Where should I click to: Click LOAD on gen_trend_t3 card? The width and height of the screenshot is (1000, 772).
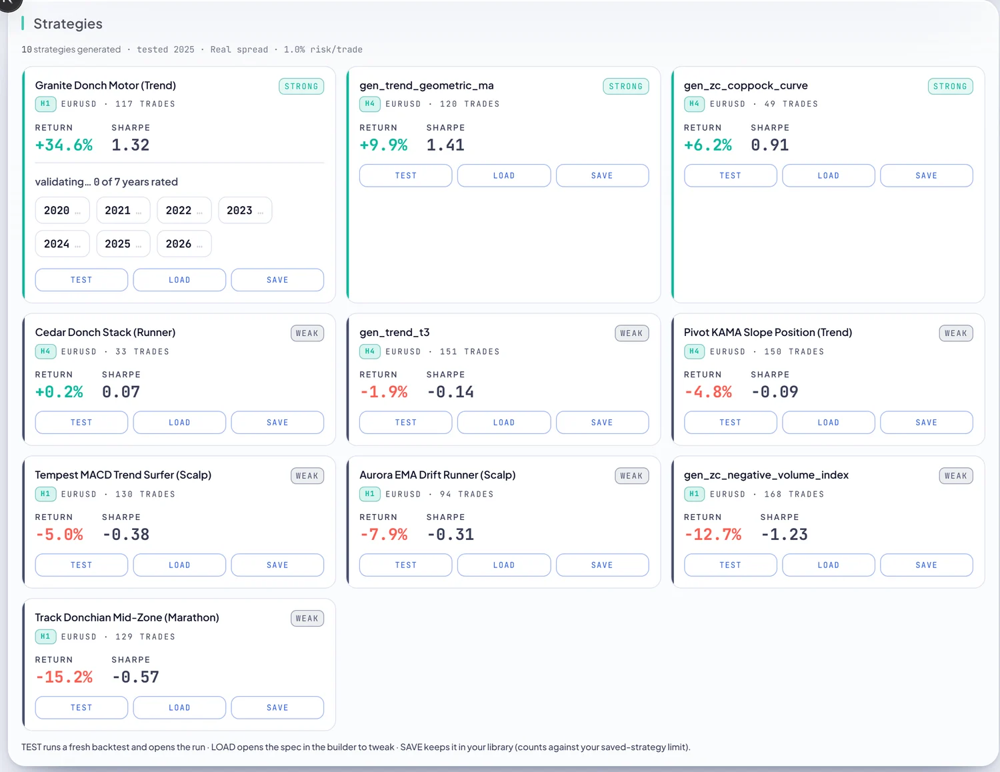pos(504,423)
